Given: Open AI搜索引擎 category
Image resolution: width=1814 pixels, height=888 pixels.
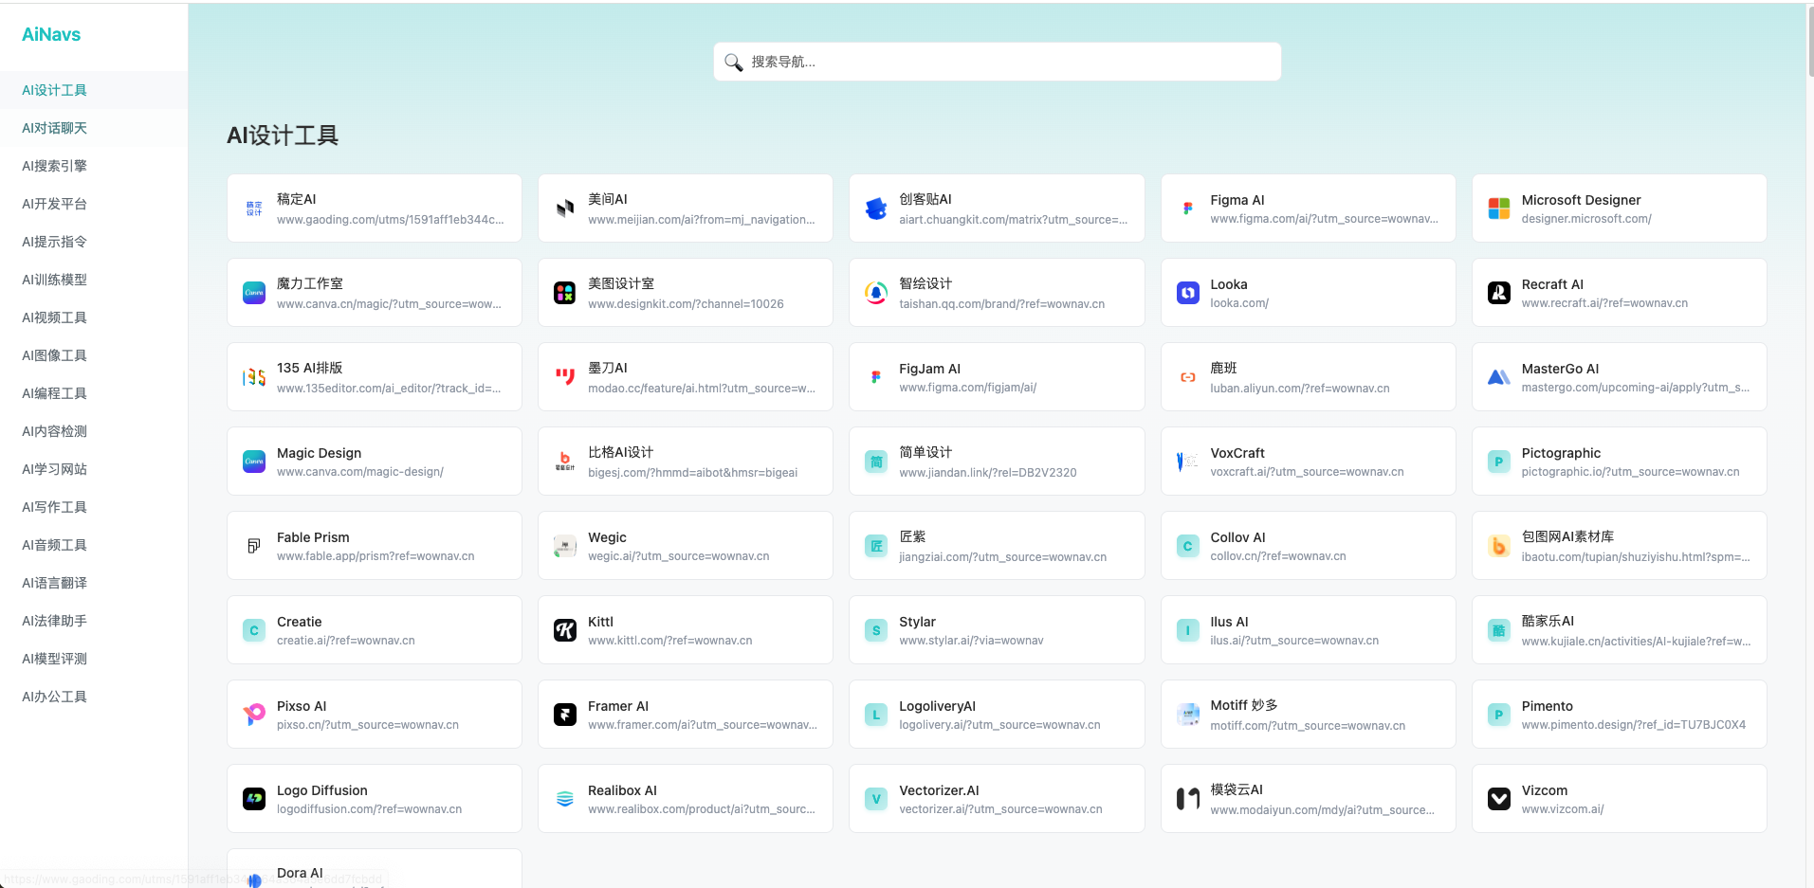Looking at the screenshot, I should tap(94, 166).
